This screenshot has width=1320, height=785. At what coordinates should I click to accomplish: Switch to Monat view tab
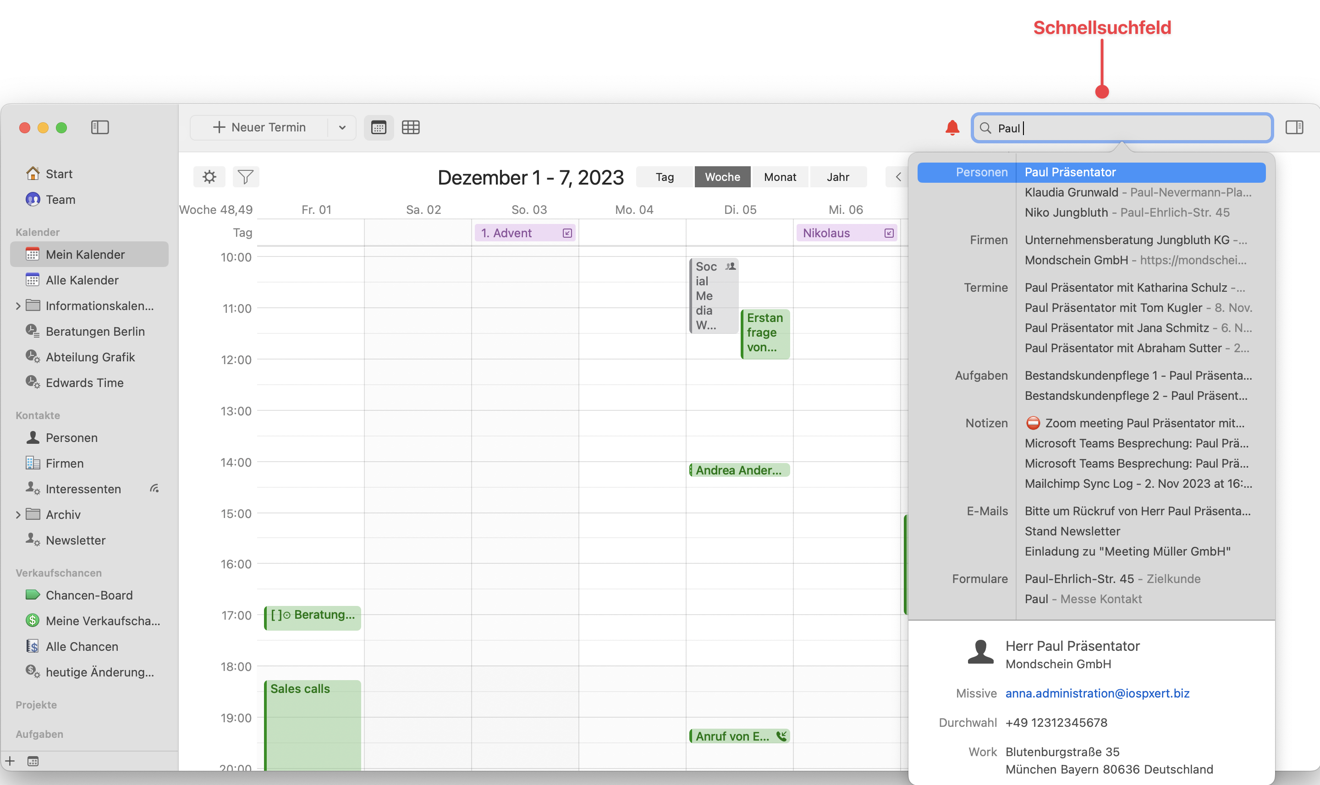pos(780,177)
